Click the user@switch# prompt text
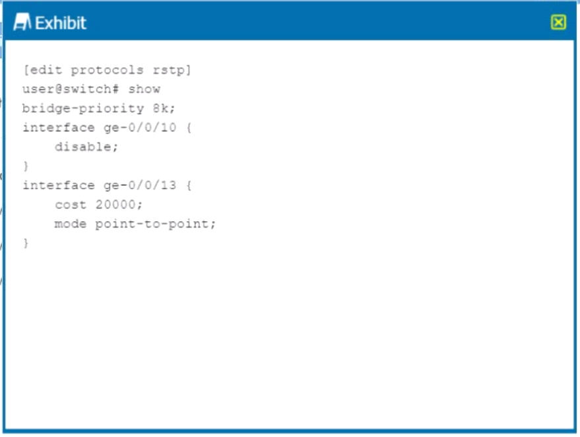Screen dimensions: 580x437 (x=71, y=89)
